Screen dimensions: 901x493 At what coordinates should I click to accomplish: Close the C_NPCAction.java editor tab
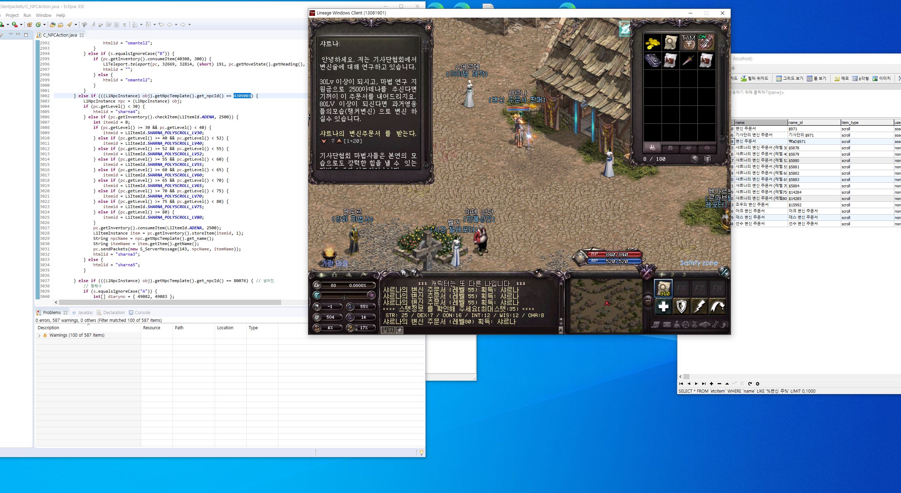82,35
